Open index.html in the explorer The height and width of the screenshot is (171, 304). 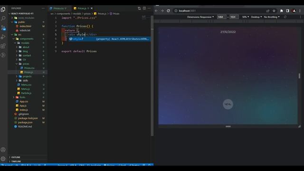[x=25, y=26]
